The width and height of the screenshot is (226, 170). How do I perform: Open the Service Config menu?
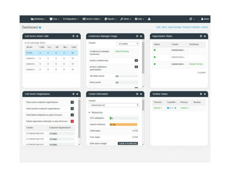[x=92, y=19]
